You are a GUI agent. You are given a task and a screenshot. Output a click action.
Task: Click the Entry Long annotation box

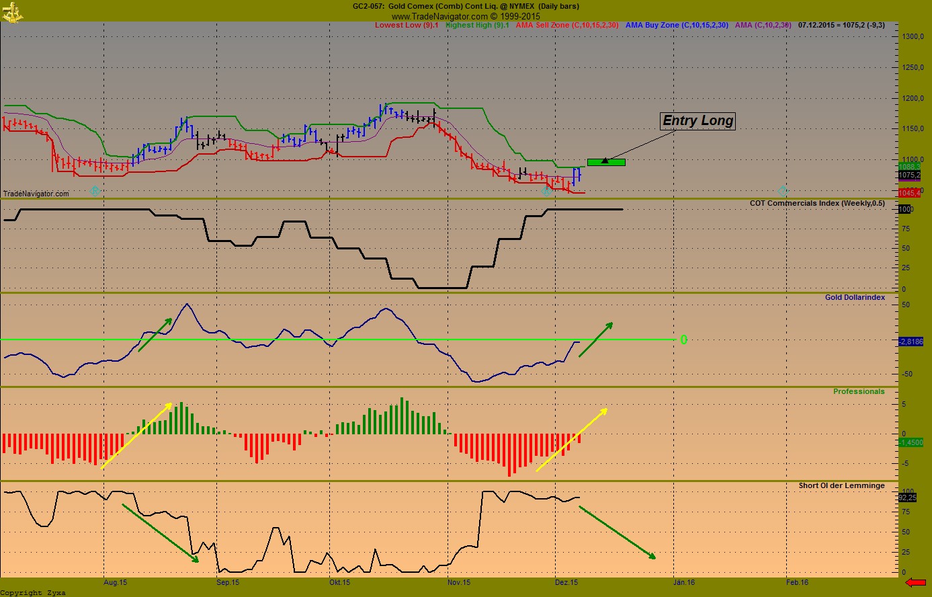click(x=697, y=121)
